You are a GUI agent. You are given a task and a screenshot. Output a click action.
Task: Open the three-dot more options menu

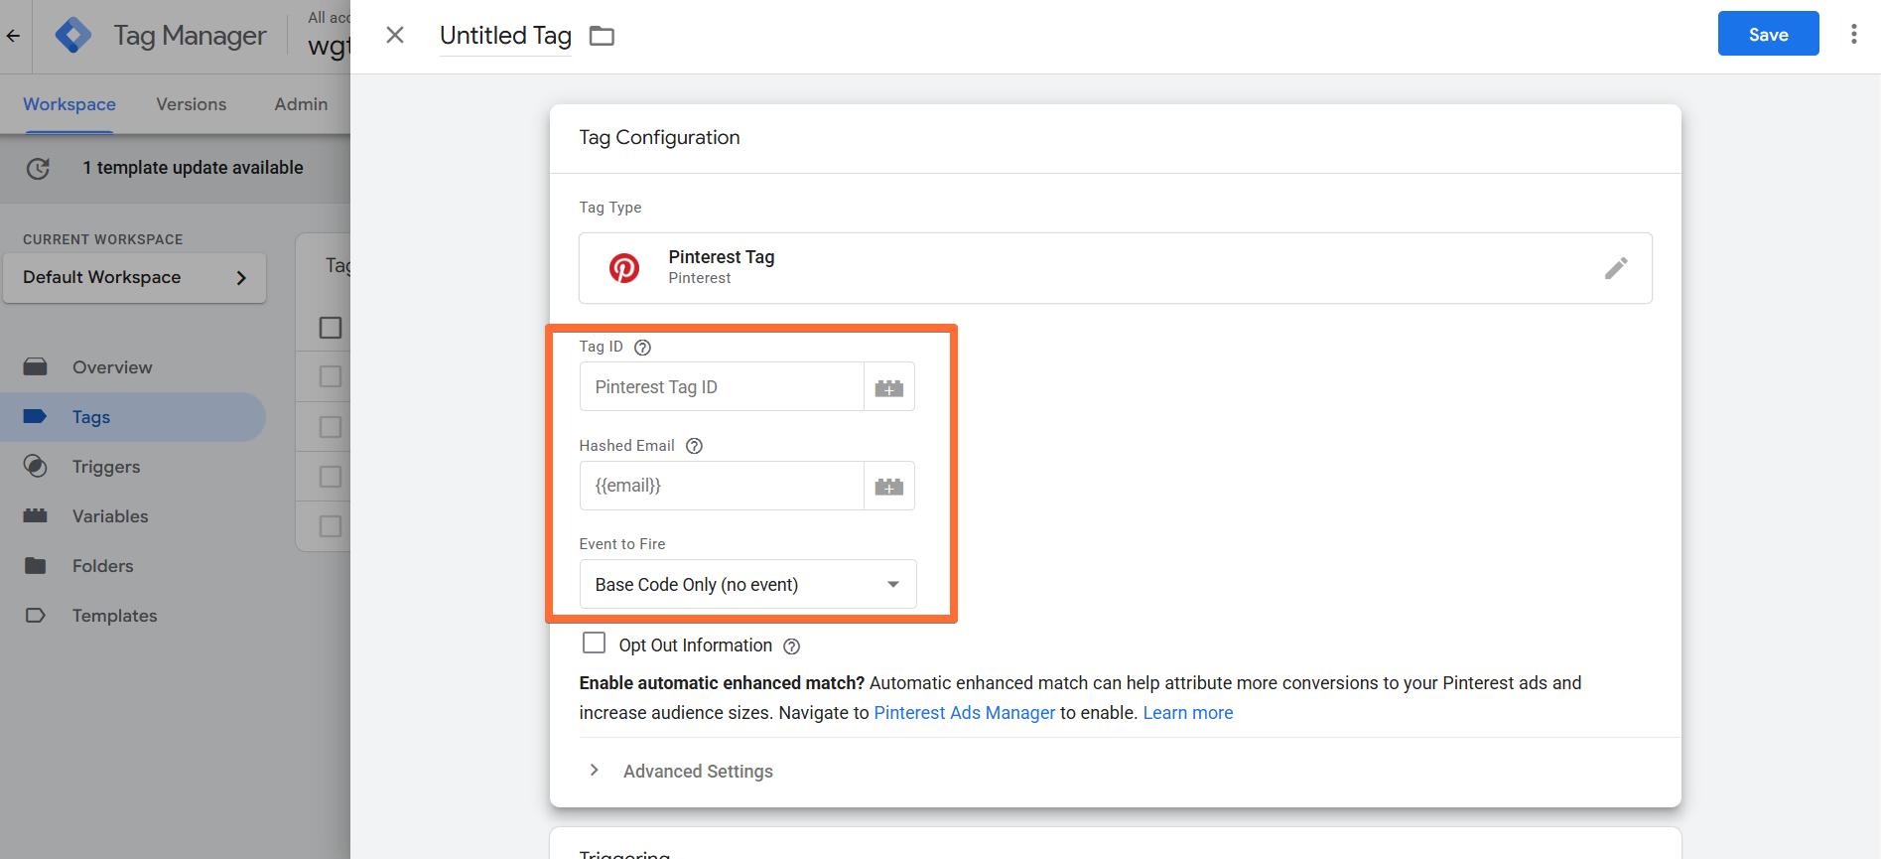[1853, 35]
